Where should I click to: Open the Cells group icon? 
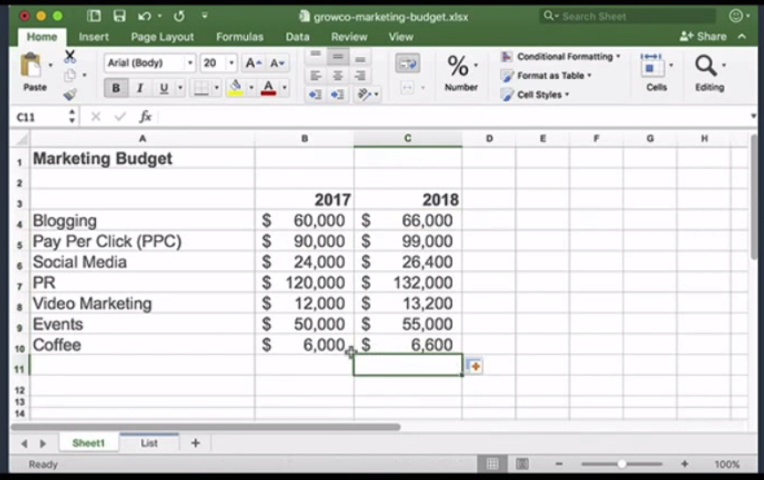[652, 66]
